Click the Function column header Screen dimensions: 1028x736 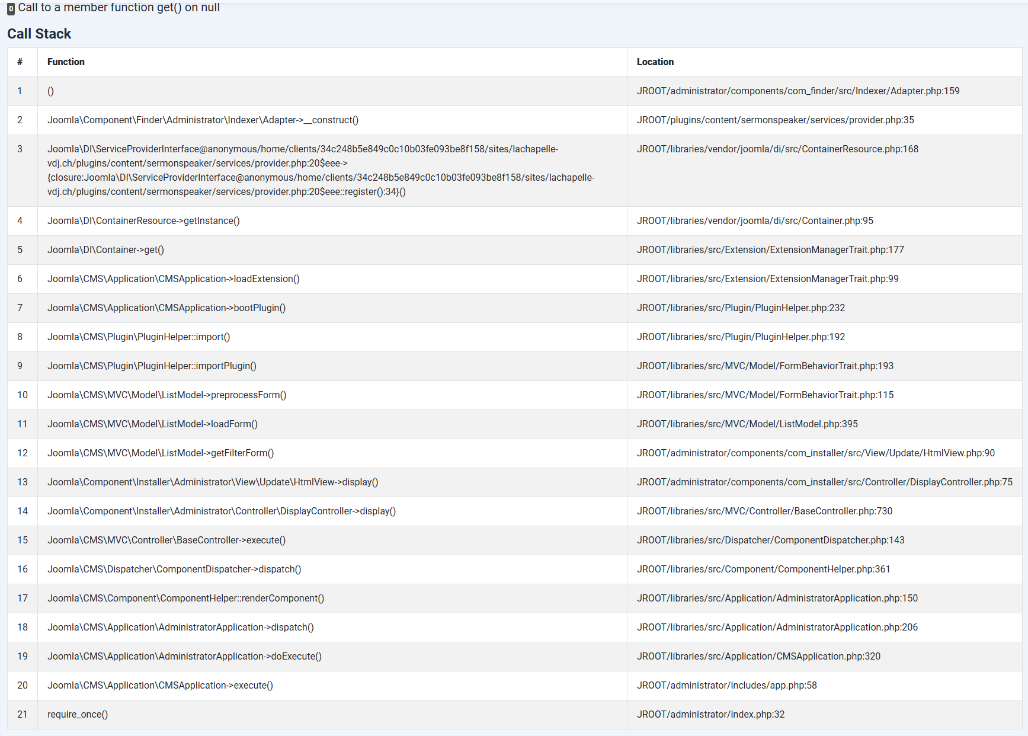[x=66, y=62]
